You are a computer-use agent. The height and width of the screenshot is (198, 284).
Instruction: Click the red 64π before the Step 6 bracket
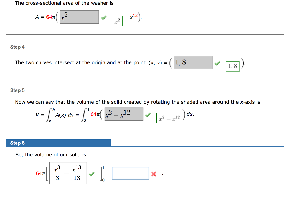tap(40, 173)
